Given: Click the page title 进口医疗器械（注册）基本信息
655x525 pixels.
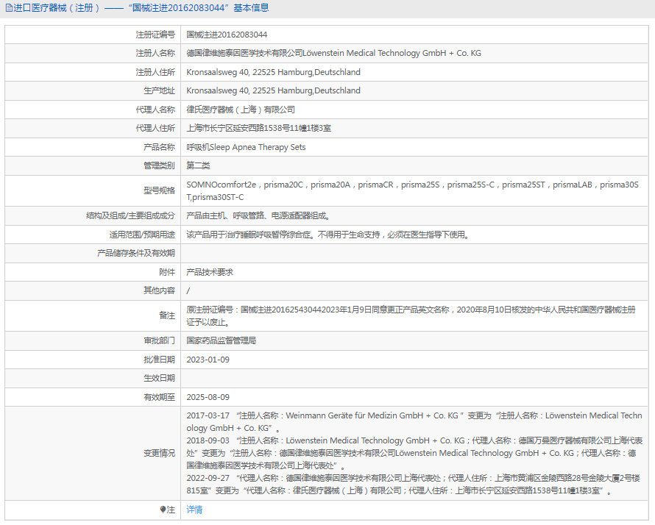Looking at the screenshot, I should pos(141,8).
